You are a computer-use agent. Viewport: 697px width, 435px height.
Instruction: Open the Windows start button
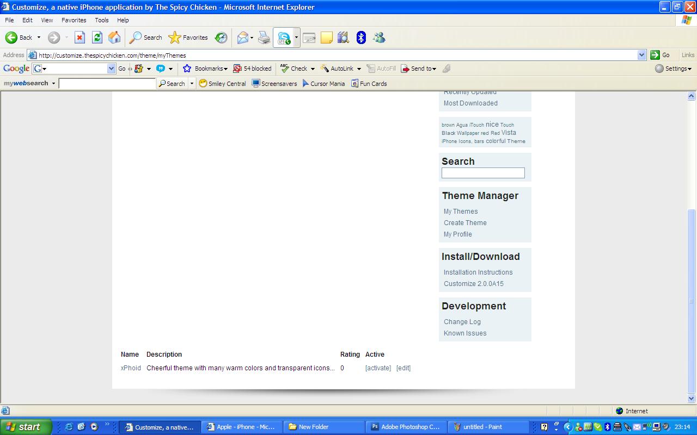[26, 427]
